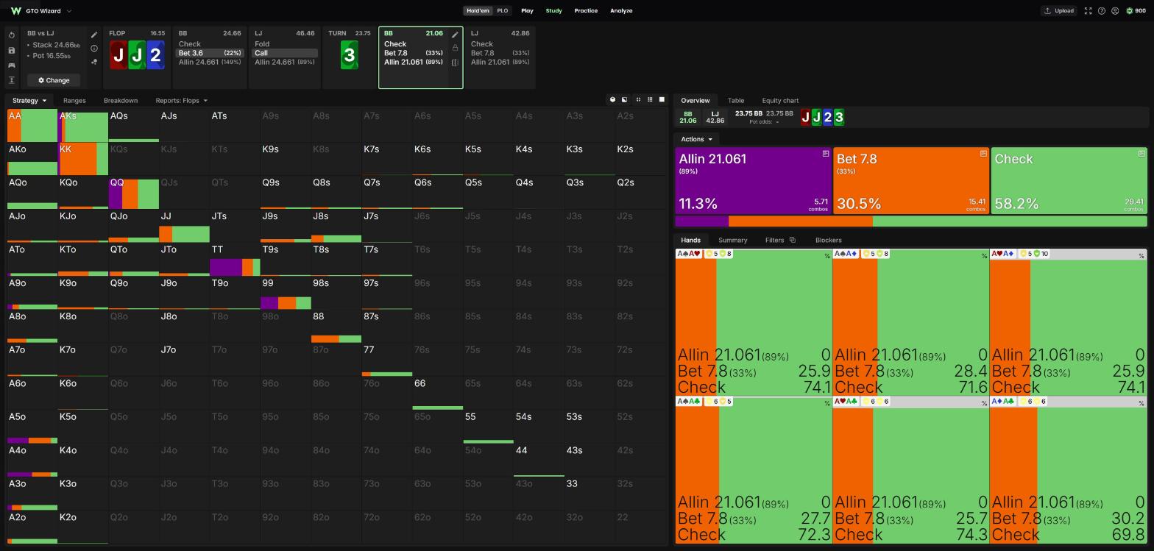Click the purple Allin 21.061 action card
This screenshot has width=1154, height=551.
(x=753, y=181)
